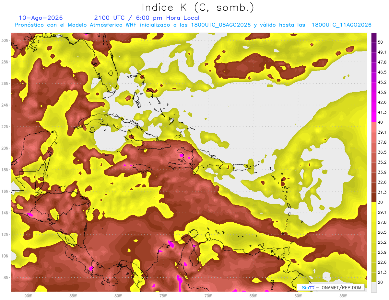Click the colorbar value 33.9
Image resolution: width=389 pixels, height=300 pixels.
tap(382, 172)
